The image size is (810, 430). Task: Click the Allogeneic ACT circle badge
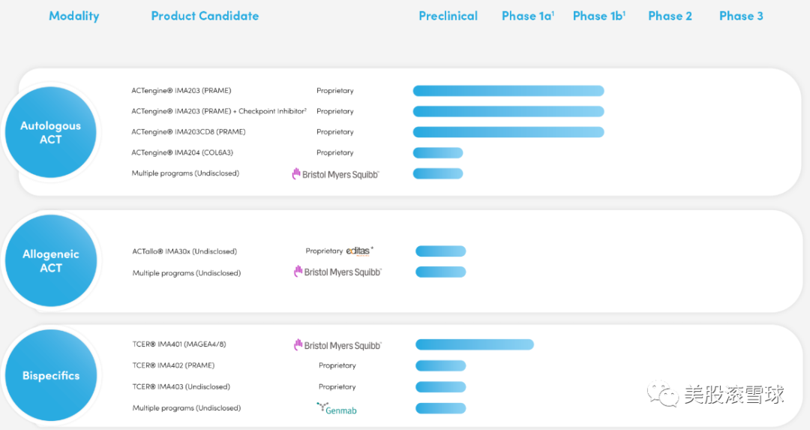tap(50, 261)
